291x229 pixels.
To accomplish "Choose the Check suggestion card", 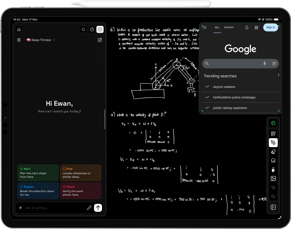I will tap(81, 191).
